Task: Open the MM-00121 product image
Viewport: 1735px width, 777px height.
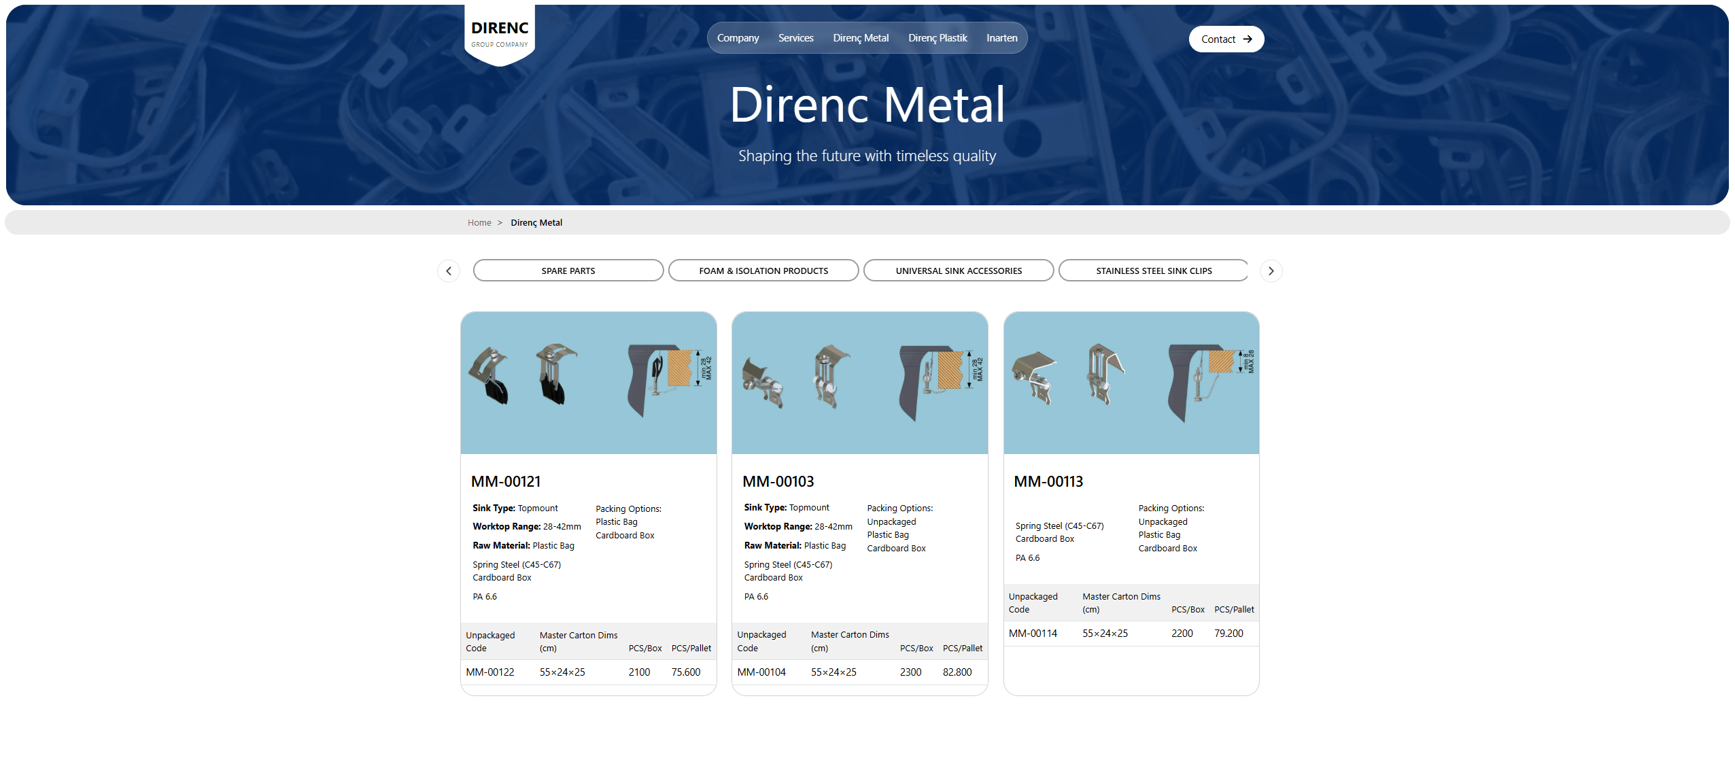Action: [589, 383]
